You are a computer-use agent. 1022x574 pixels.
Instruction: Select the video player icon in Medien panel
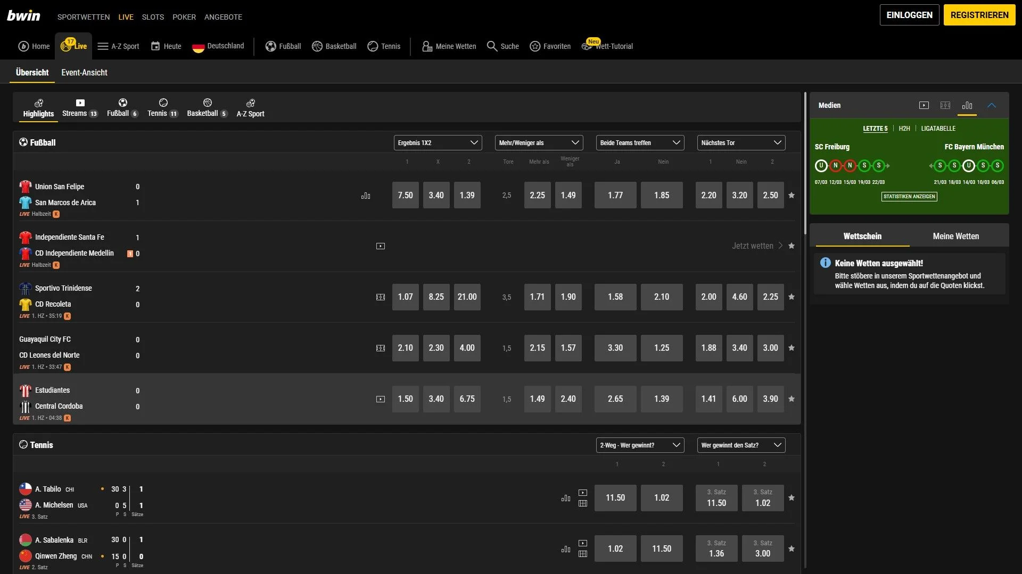[925, 105]
